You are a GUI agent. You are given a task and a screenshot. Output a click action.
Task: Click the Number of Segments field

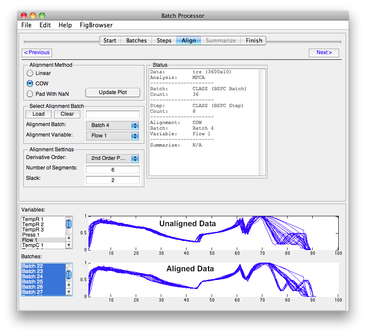click(x=112, y=169)
